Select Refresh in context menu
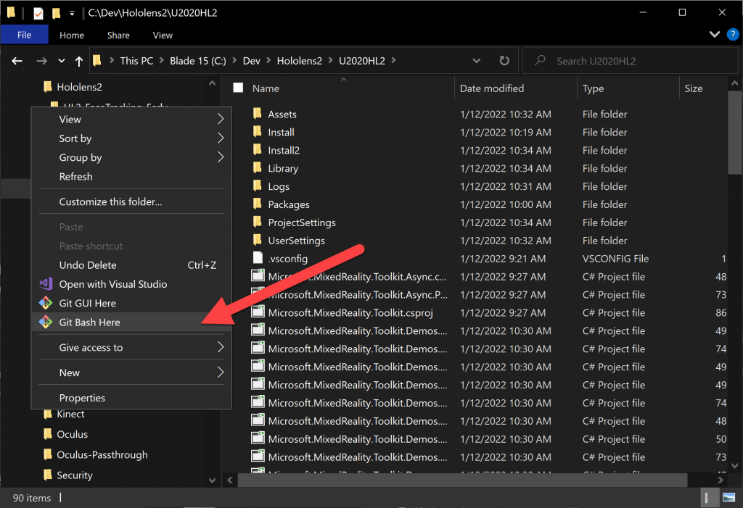 click(131, 176)
